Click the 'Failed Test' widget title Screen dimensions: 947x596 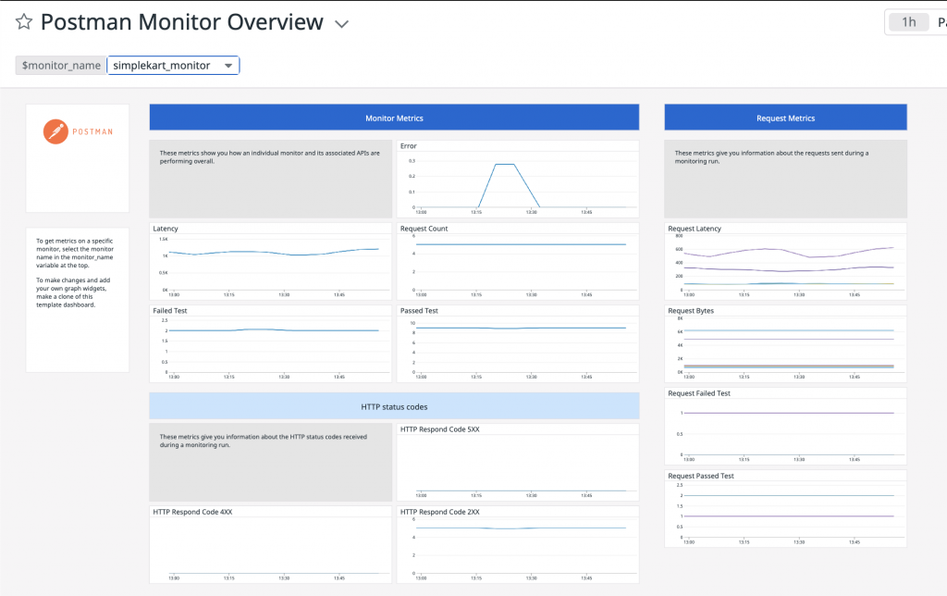click(x=170, y=311)
